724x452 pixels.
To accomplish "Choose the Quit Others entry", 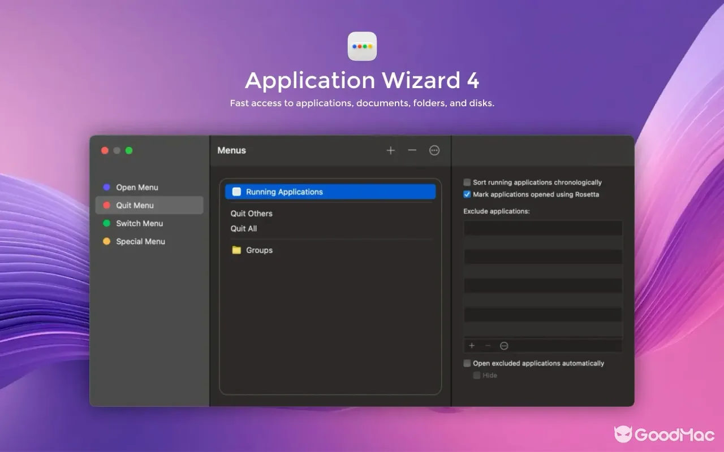I will coord(252,214).
